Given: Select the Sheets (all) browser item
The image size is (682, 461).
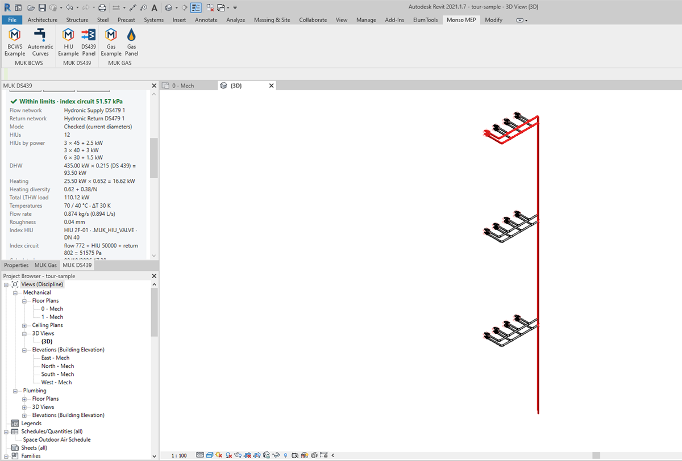Looking at the screenshot, I should tap(34, 448).
